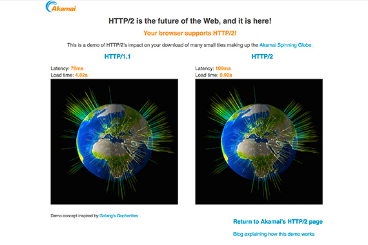Screen dimensions: 368x245
Task: Open the Akamai Spinning Globe link
Action: click(285, 45)
